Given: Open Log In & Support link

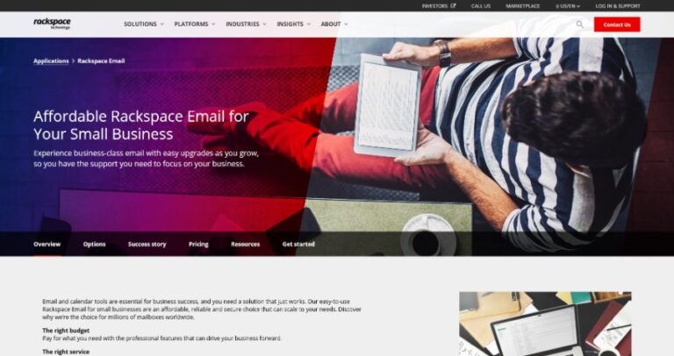Looking at the screenshot, I should click(x=618, y=6).
